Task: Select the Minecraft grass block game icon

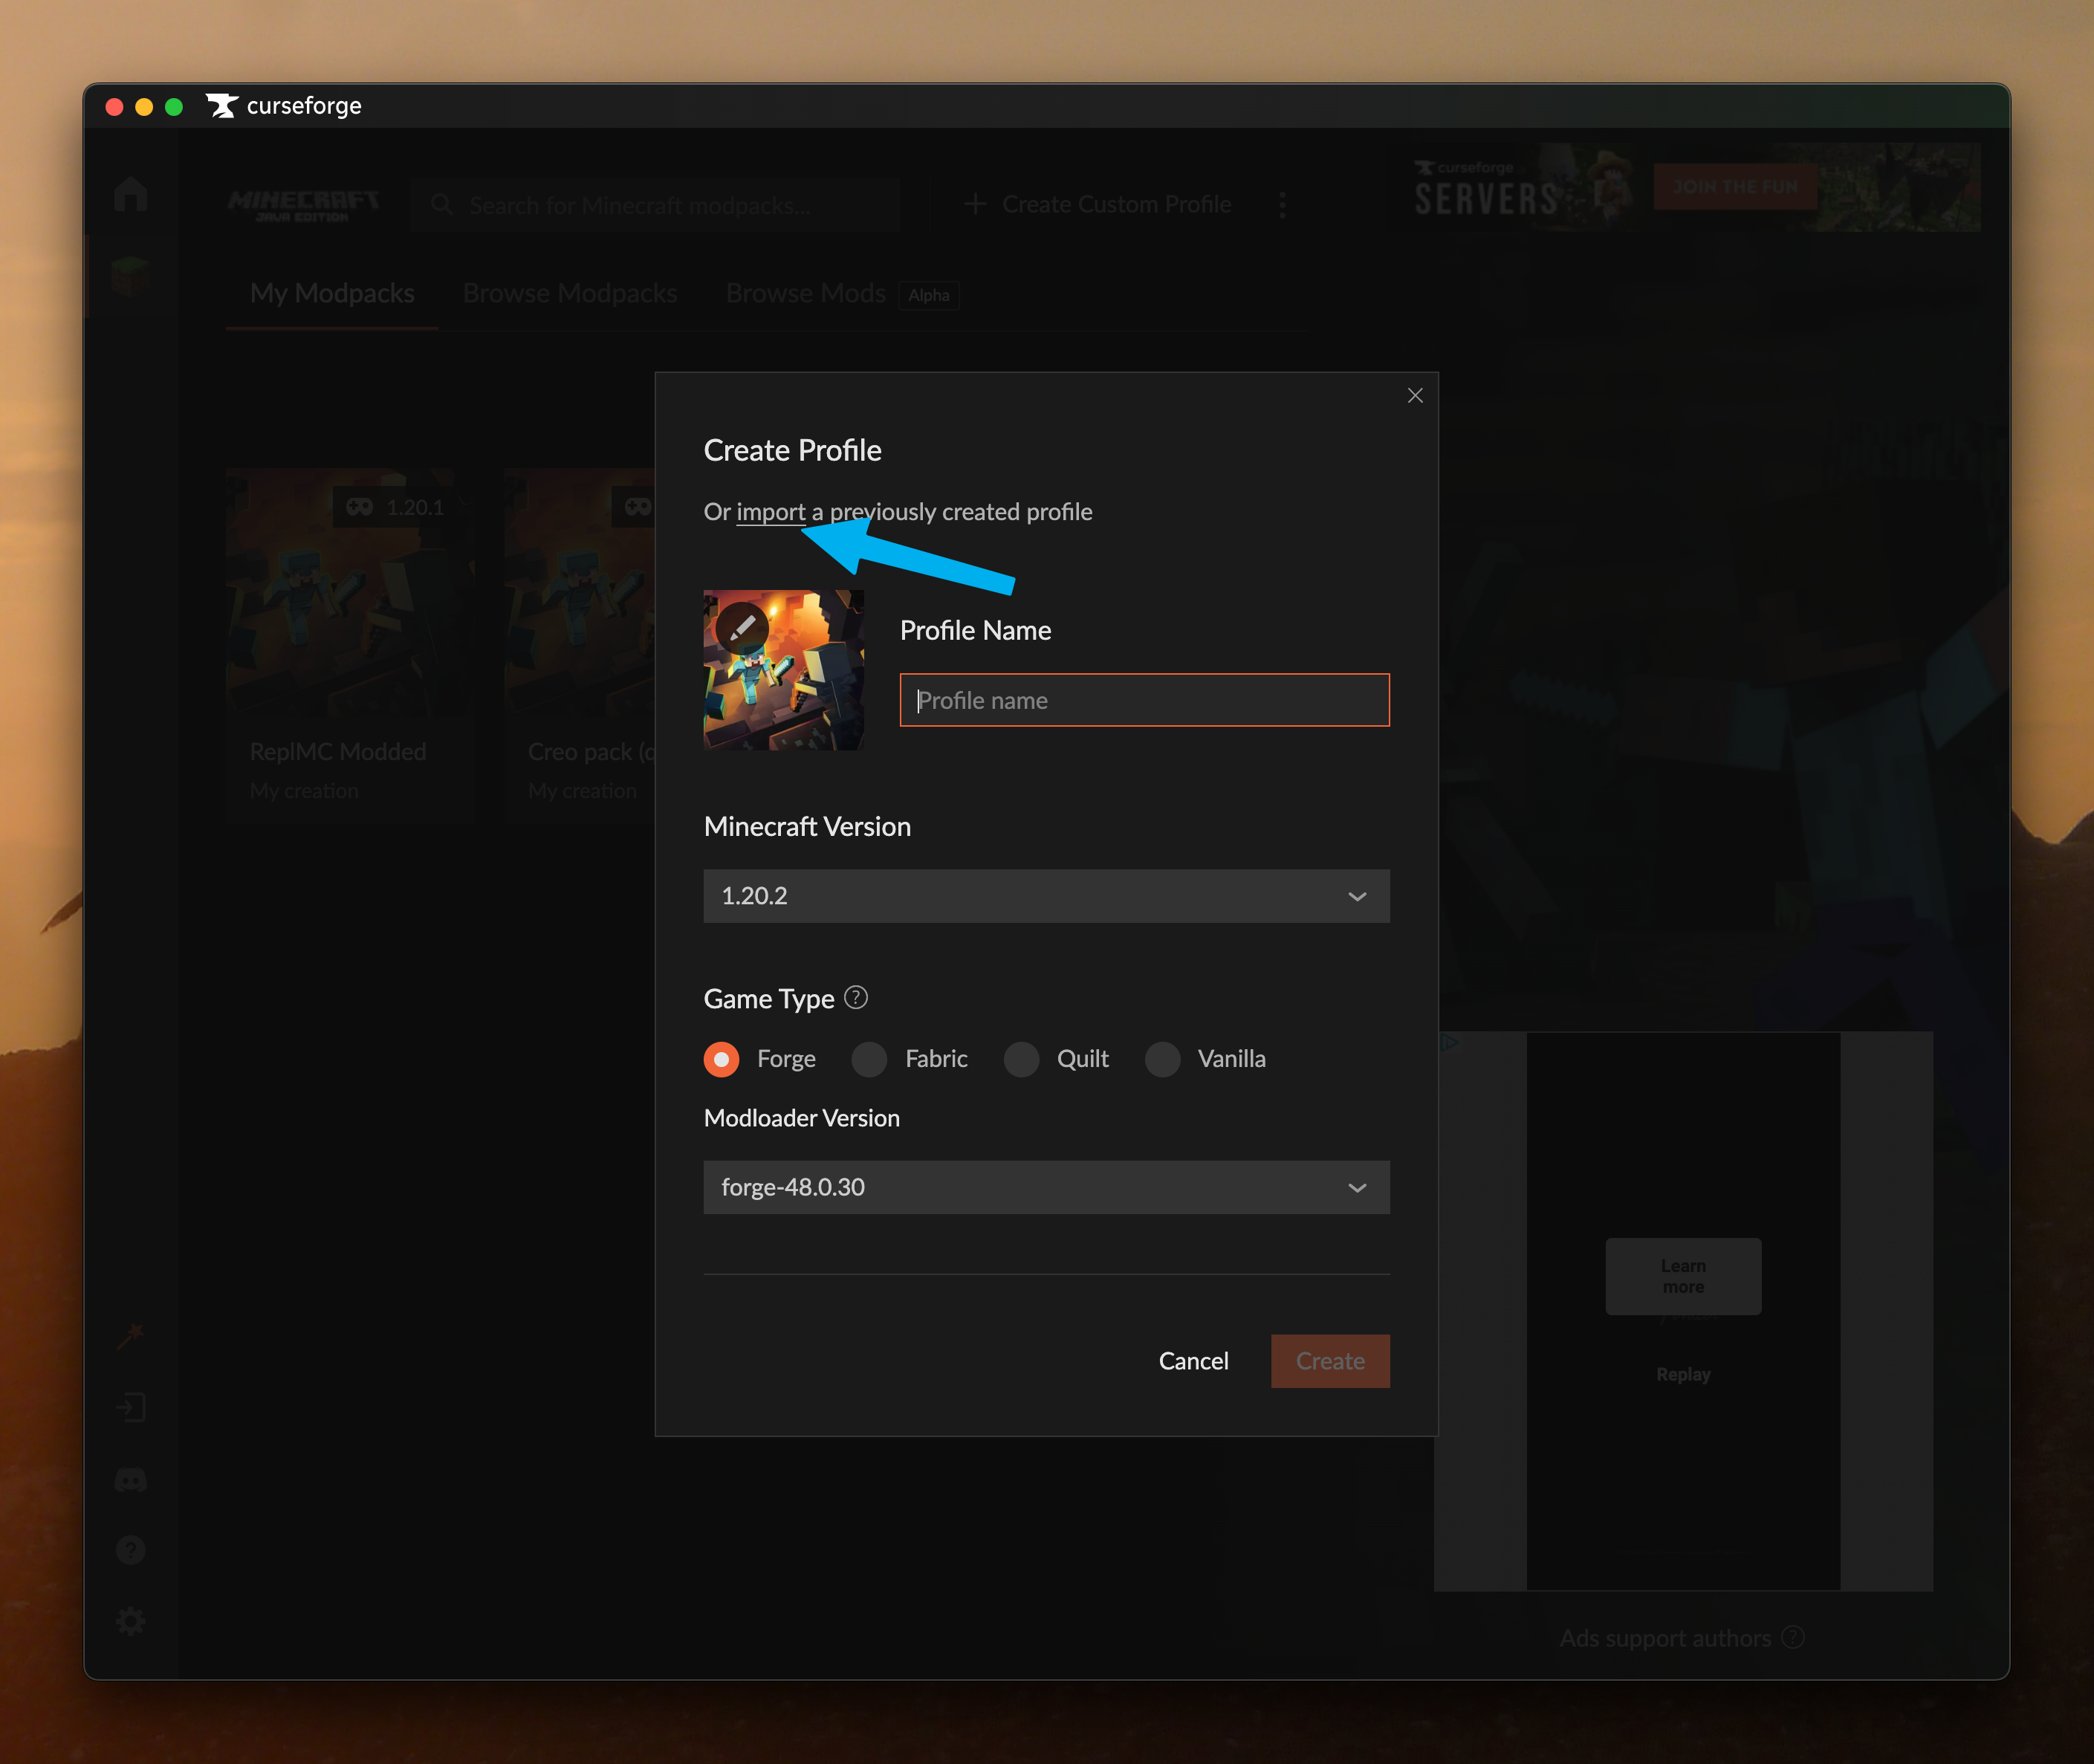Action: point(131,275)
